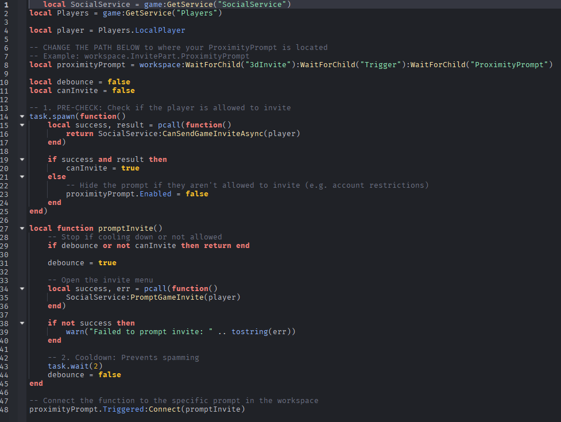Click 'Open the invite menu' comment
This screenshot has width=561, height=422.
pos(100,280)
